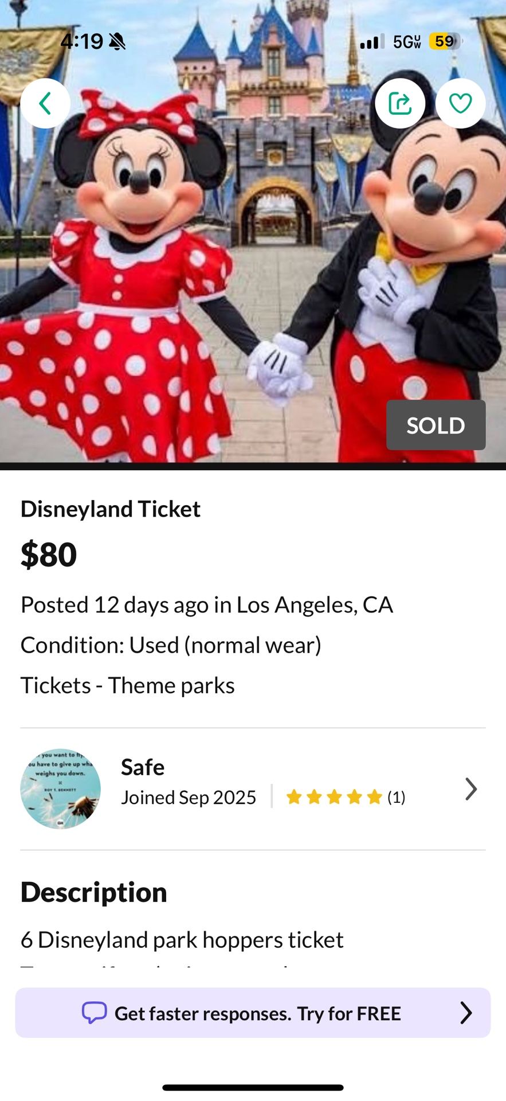Tap the muted bell status icon
This screenshot has height=1101, width=506.
pos(117,41)
